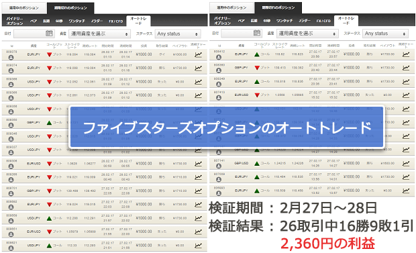Image resolution: width=416 pixels, height=253 pixels.
Task: Open the calendar icon in left panel date field
Action: pyautogui.click(x=49, y=34)
